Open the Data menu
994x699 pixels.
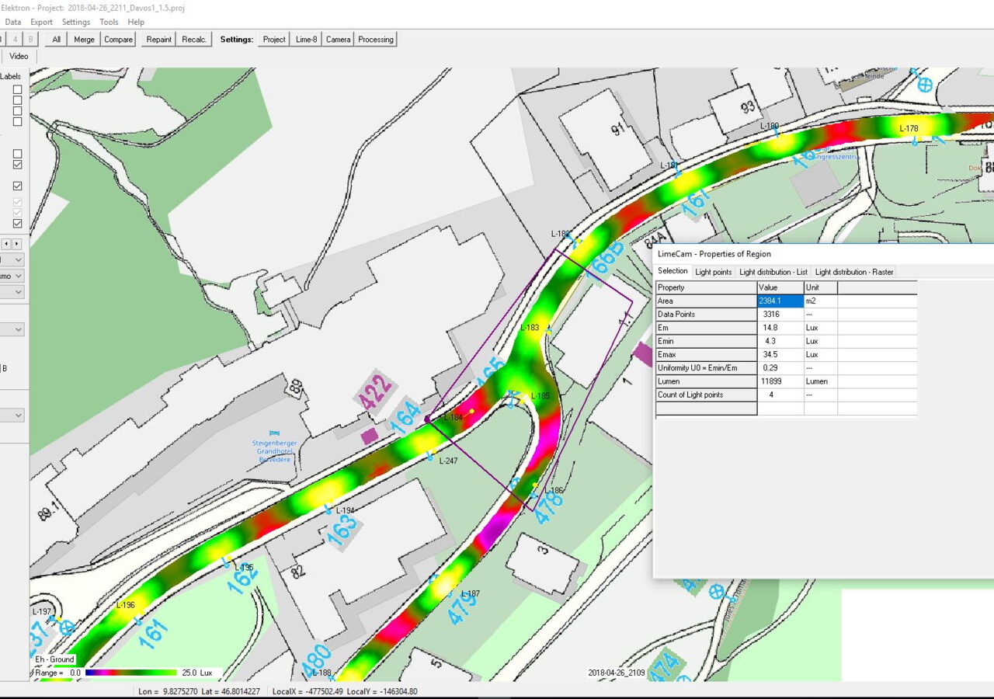[x=13, y=23]
